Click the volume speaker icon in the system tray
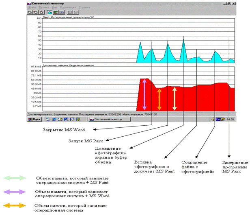 click(213, 120)
